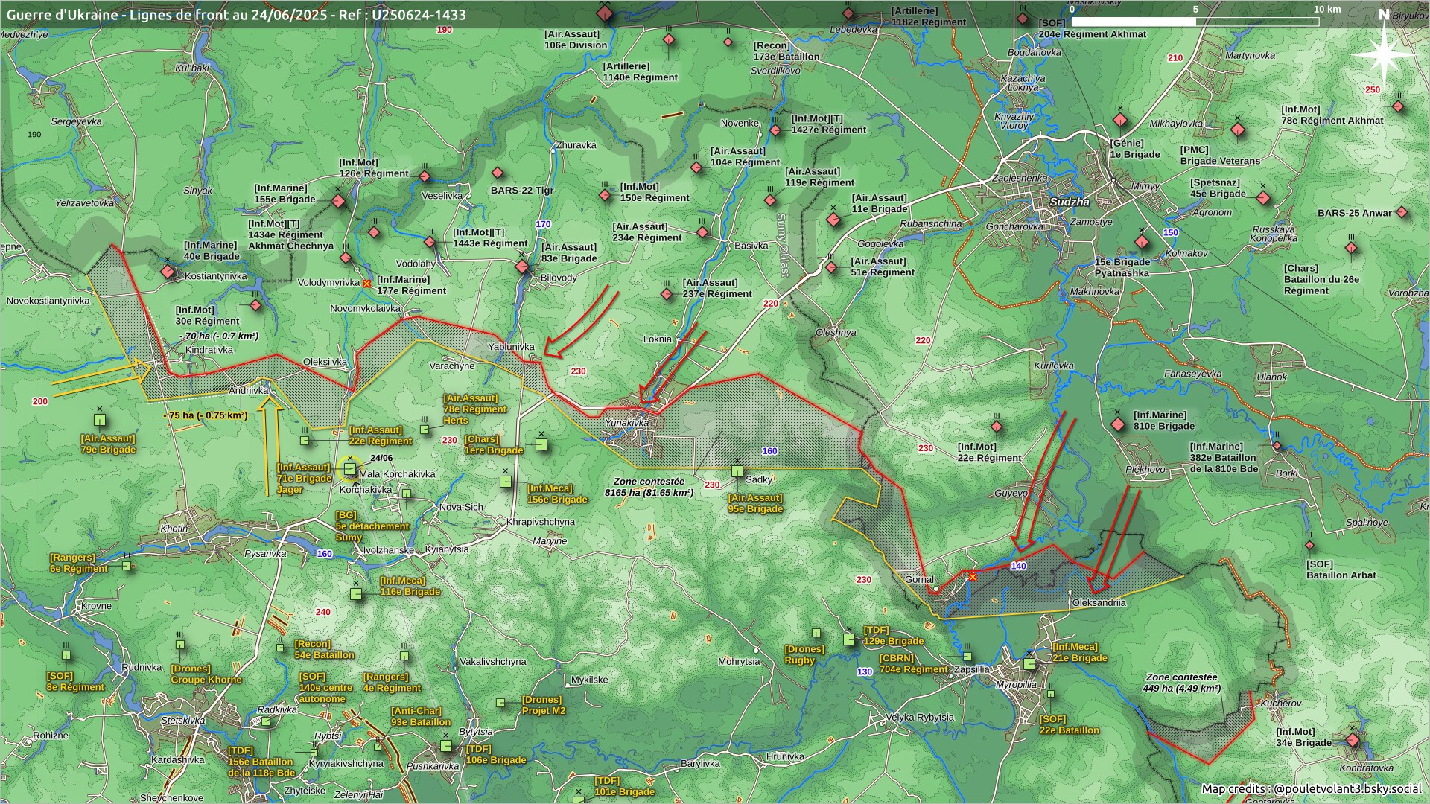Select the 129e Brigade TDF green square
Screen dimensions: 1430x804
(849, 639)
